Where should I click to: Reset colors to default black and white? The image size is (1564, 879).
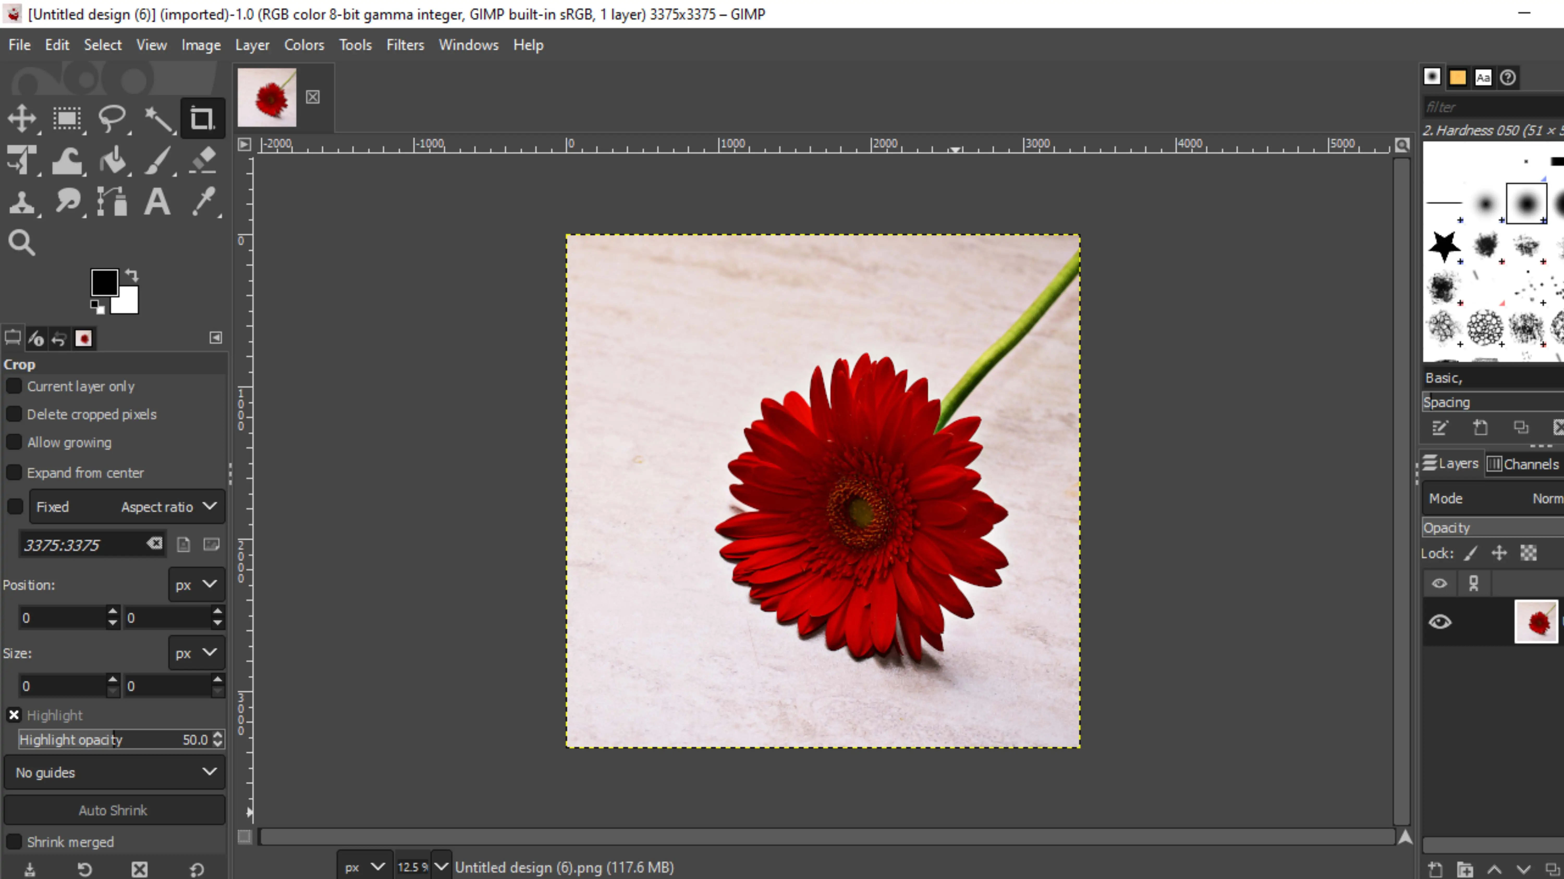pos(97,307)
